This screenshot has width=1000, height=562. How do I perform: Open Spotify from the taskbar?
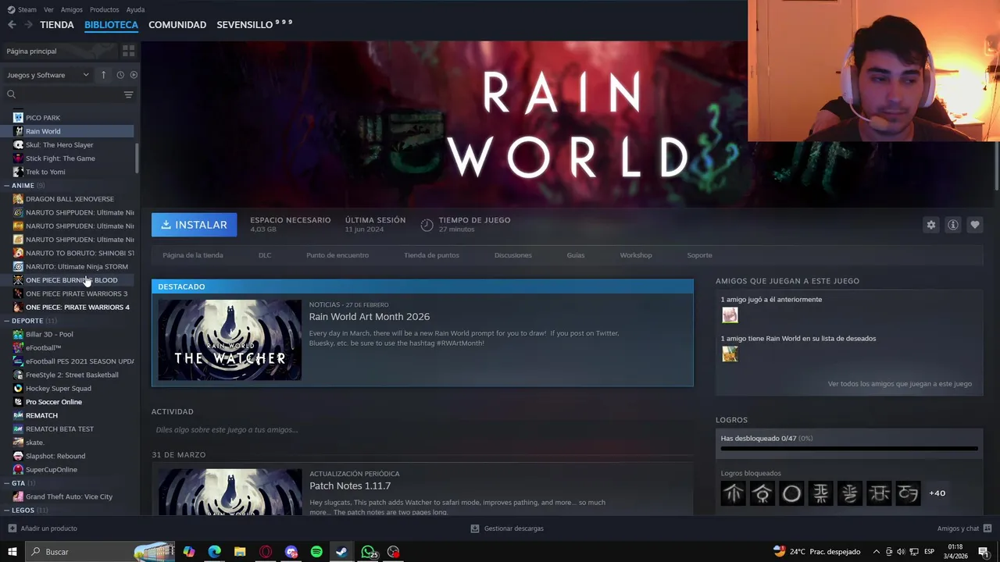pyautogui.click(x=316, y=552)
